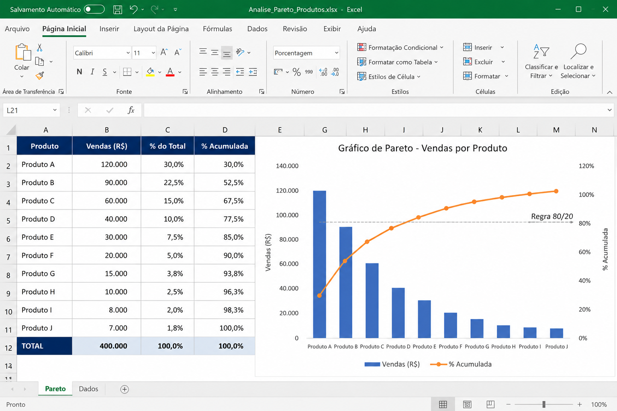Align text to bottom

227,53
